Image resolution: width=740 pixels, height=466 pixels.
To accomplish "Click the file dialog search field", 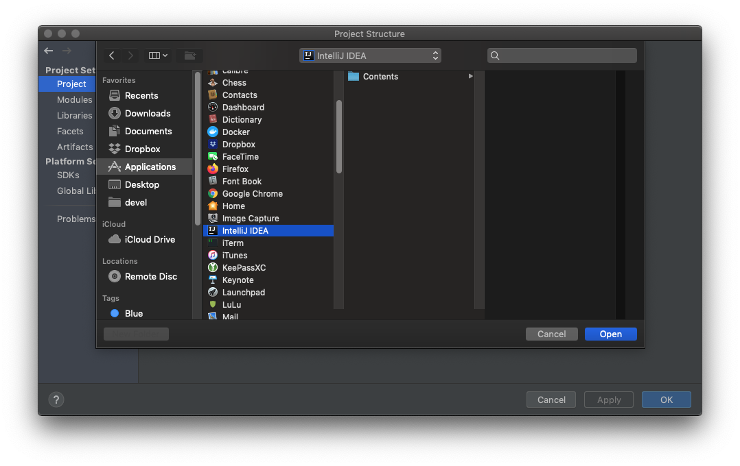I will coord(562,56).
